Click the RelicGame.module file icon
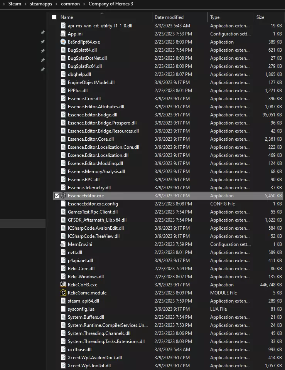 pos(63,293)
